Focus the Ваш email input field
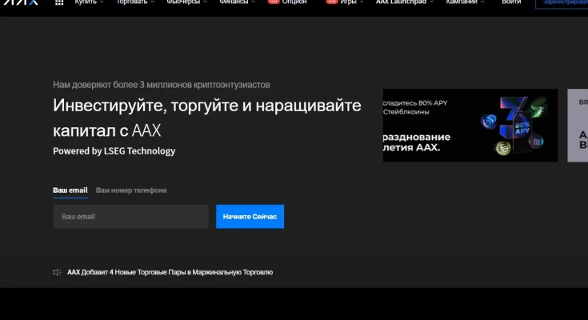This screenshot has width=588, height=320. [x=130, y=217]
